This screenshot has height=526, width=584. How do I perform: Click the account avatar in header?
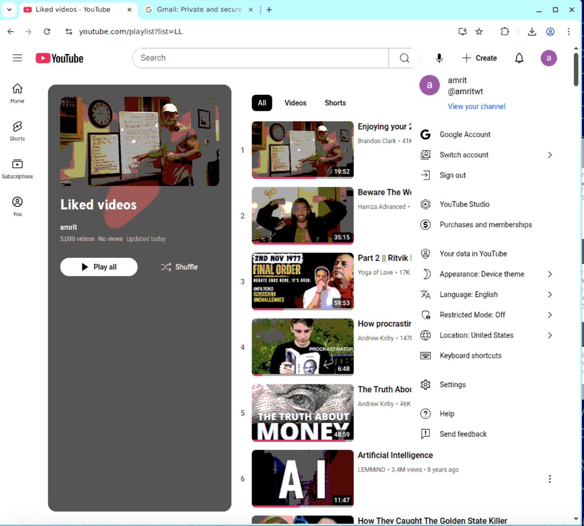(x=548, y=58)
